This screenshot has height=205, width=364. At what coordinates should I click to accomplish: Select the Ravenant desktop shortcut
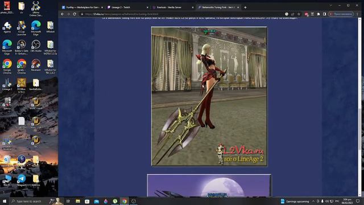pos(36,65)
